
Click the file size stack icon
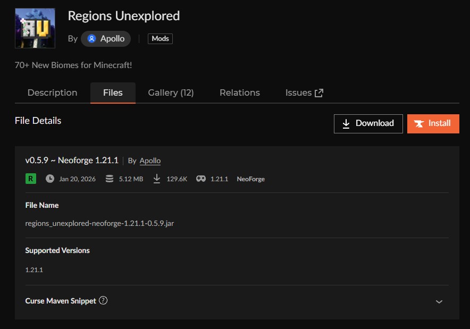point(110,179)
